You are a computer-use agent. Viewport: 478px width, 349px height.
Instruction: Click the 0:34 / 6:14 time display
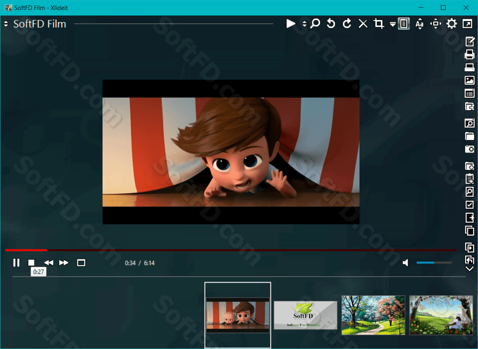[140, 263]
